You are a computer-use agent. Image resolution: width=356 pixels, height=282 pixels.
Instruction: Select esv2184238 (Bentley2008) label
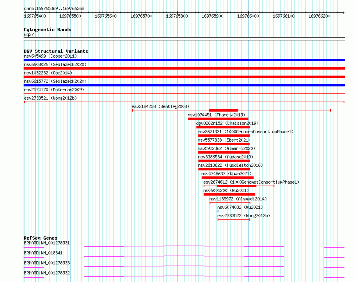pos(160,106)
